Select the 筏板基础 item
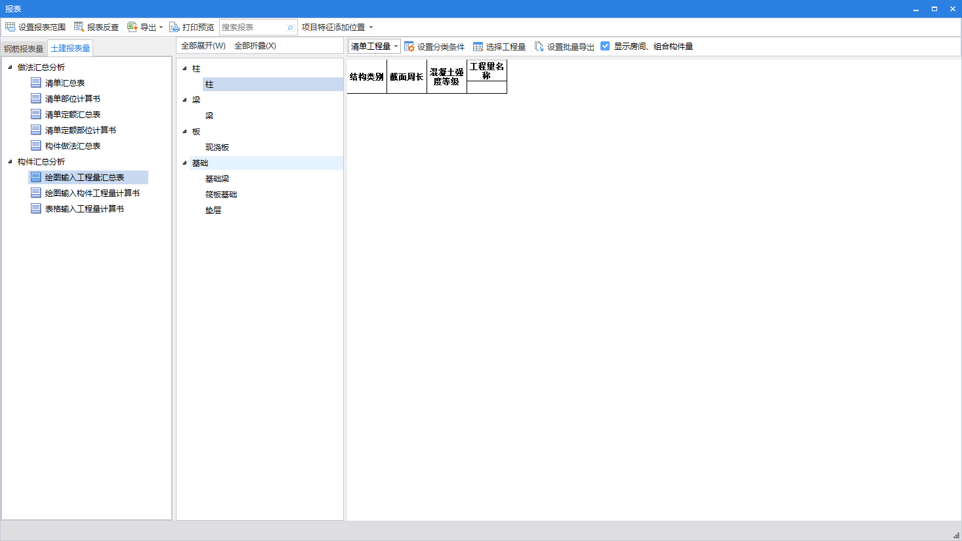This screenshot has width=962, height=541. (221, 194)
